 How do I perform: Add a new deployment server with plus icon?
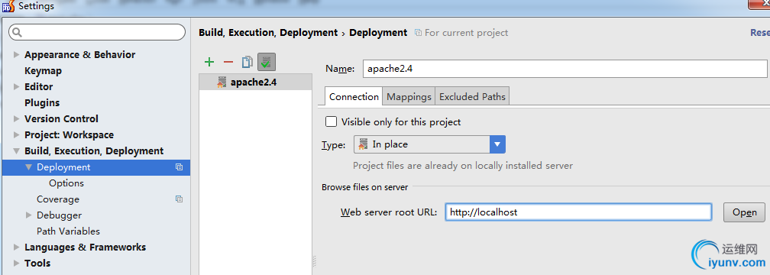point(209,62)
